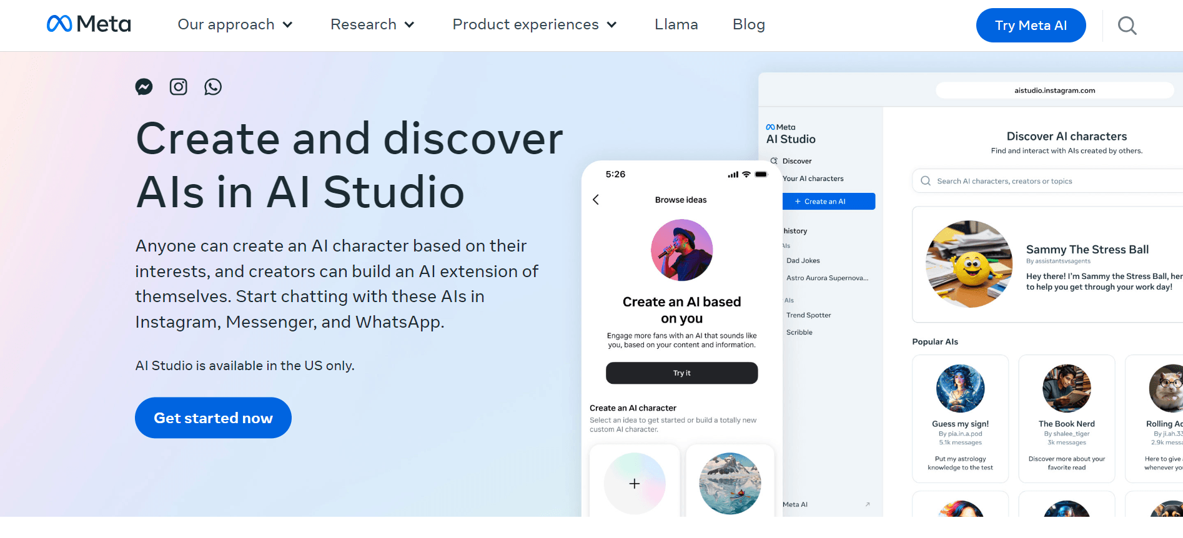Screen dimensions: 1183x538
Task: Click the Messenger icon above headline
Action: (144, 87)
